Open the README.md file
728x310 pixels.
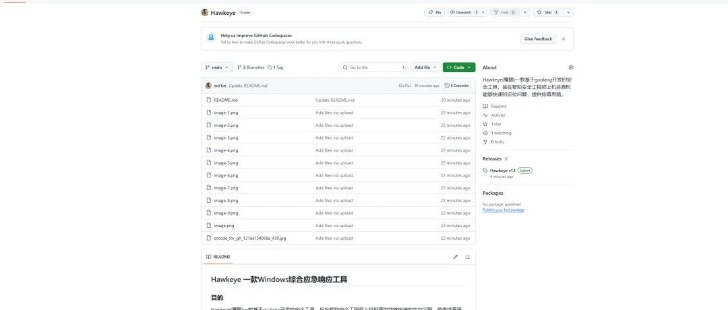[226, 100]
